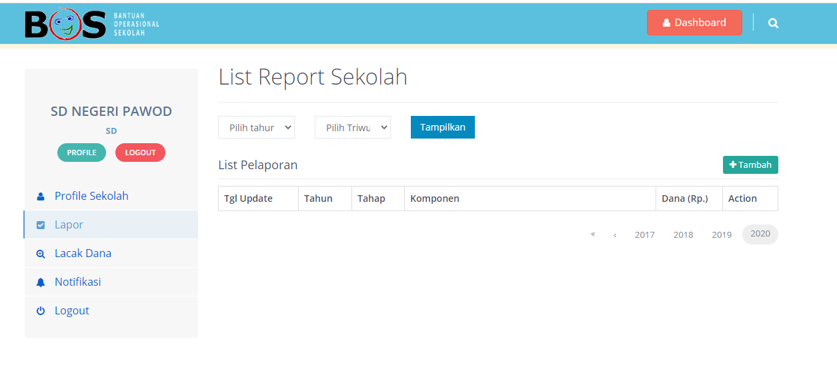
Task: Choose Logout in the sidebar menu
Action: click(x=111, y=310)
